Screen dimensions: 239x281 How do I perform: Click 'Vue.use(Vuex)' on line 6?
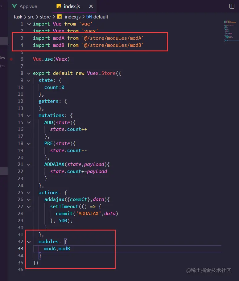point(52,59)
